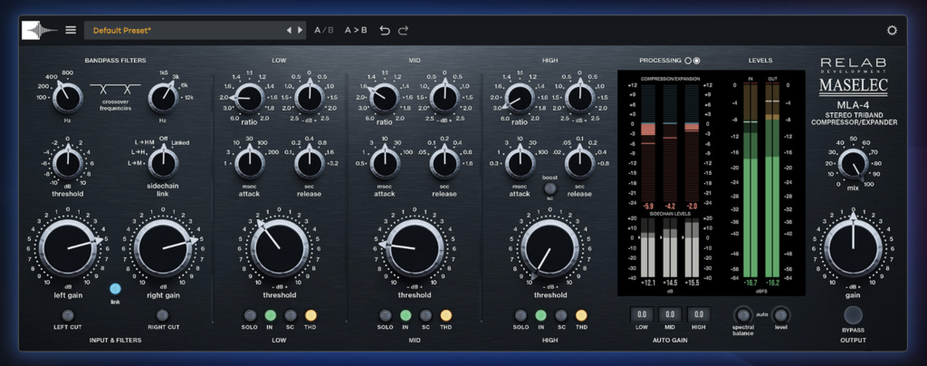Click the redo arrow
This screenshot has width=927, height=366.
point(403,30)
